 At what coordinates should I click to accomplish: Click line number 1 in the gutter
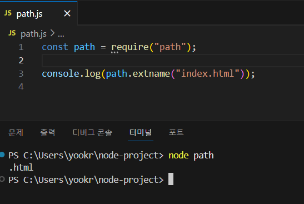click(x=21, y=47)
